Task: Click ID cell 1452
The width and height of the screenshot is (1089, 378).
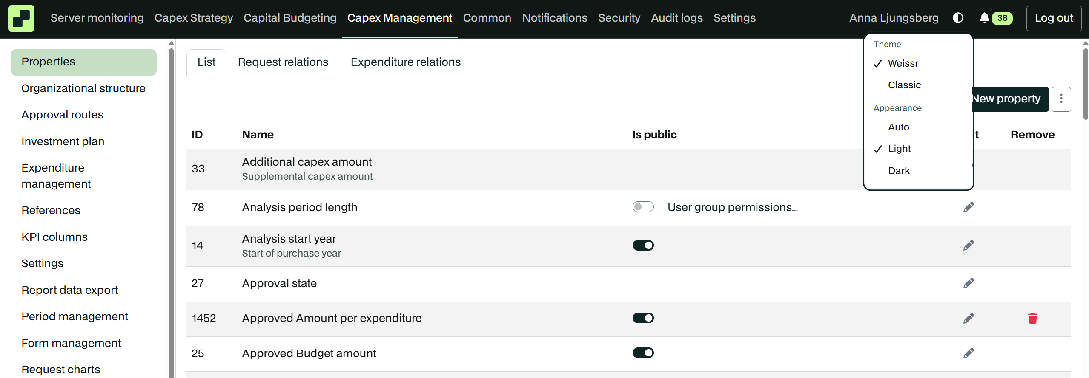Action: tap(204, 318)
